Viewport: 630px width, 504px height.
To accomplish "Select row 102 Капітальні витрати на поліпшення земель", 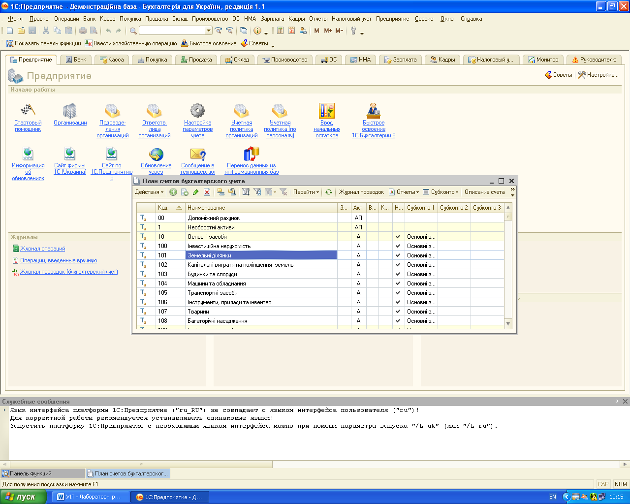I will (x=320, y=265).
